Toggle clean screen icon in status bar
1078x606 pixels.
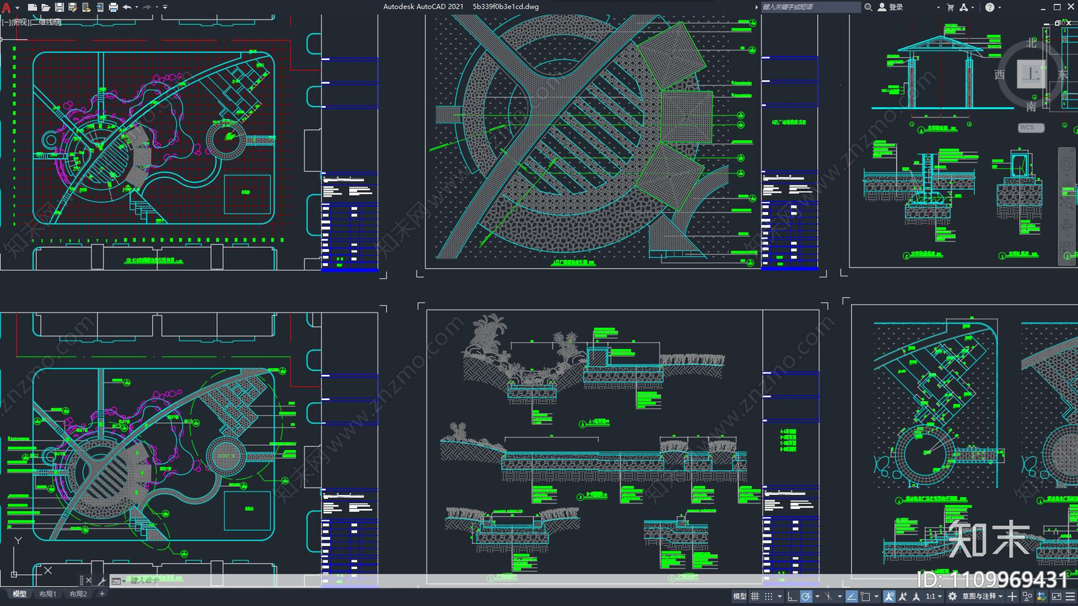click(1056, 596)
